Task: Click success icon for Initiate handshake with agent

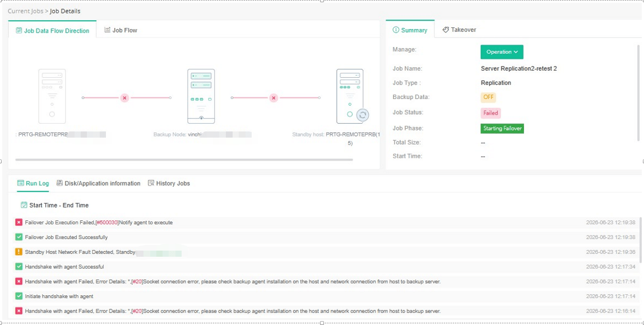Action: [18, 296]
